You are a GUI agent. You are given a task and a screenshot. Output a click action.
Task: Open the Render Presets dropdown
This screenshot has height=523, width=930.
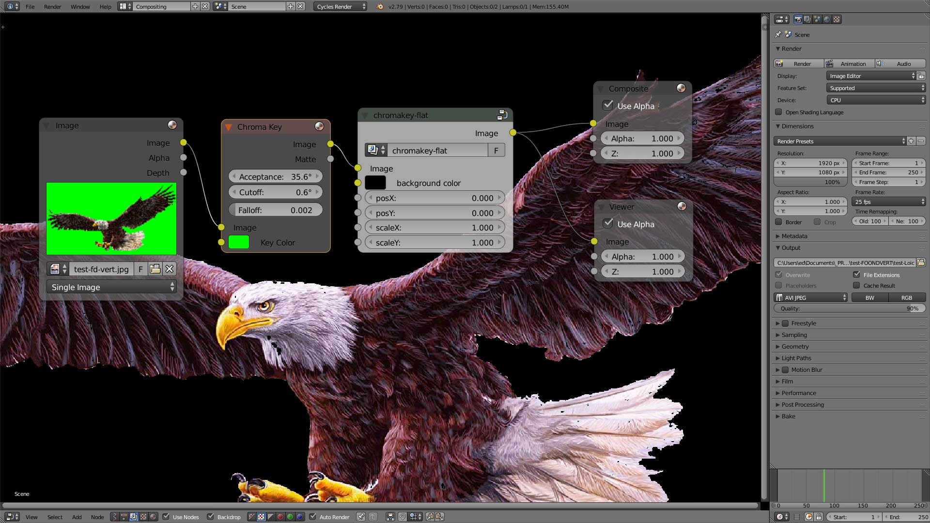(x=840, y=141)
